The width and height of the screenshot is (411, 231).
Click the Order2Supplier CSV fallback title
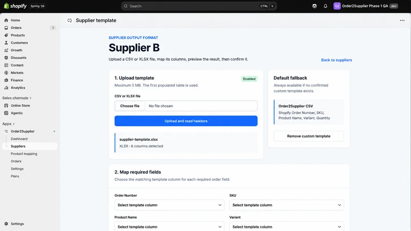coord(296,106)
